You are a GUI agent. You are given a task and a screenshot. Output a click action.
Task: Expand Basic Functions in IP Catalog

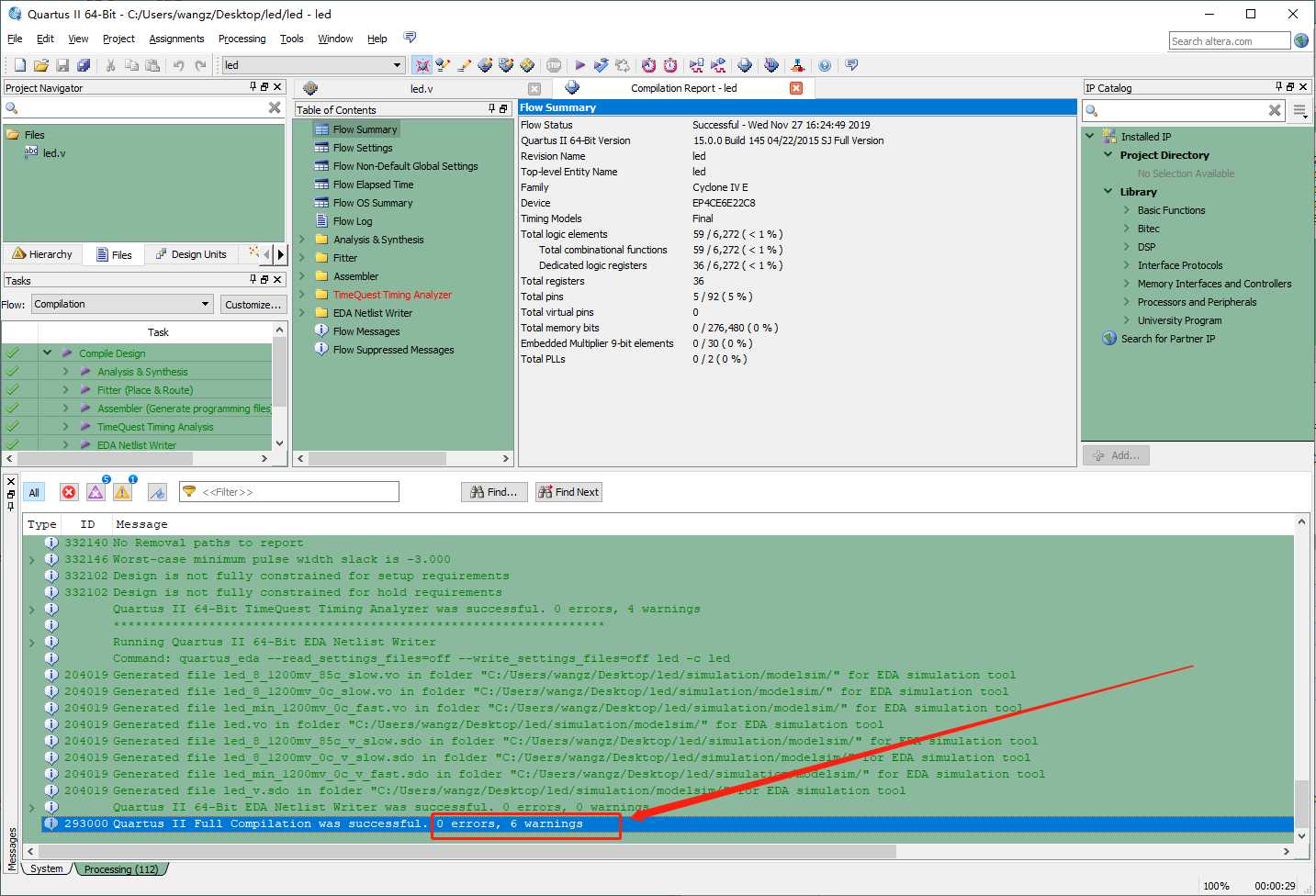[1127, 210]
